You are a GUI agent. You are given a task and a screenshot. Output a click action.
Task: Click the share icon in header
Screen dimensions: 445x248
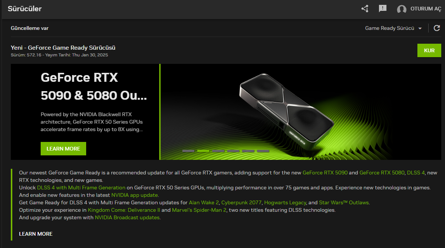click(x=365, y=9)
